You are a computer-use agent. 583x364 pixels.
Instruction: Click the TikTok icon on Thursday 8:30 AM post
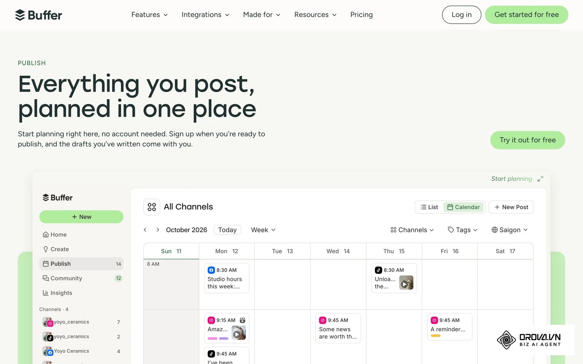tap(378, 270)
